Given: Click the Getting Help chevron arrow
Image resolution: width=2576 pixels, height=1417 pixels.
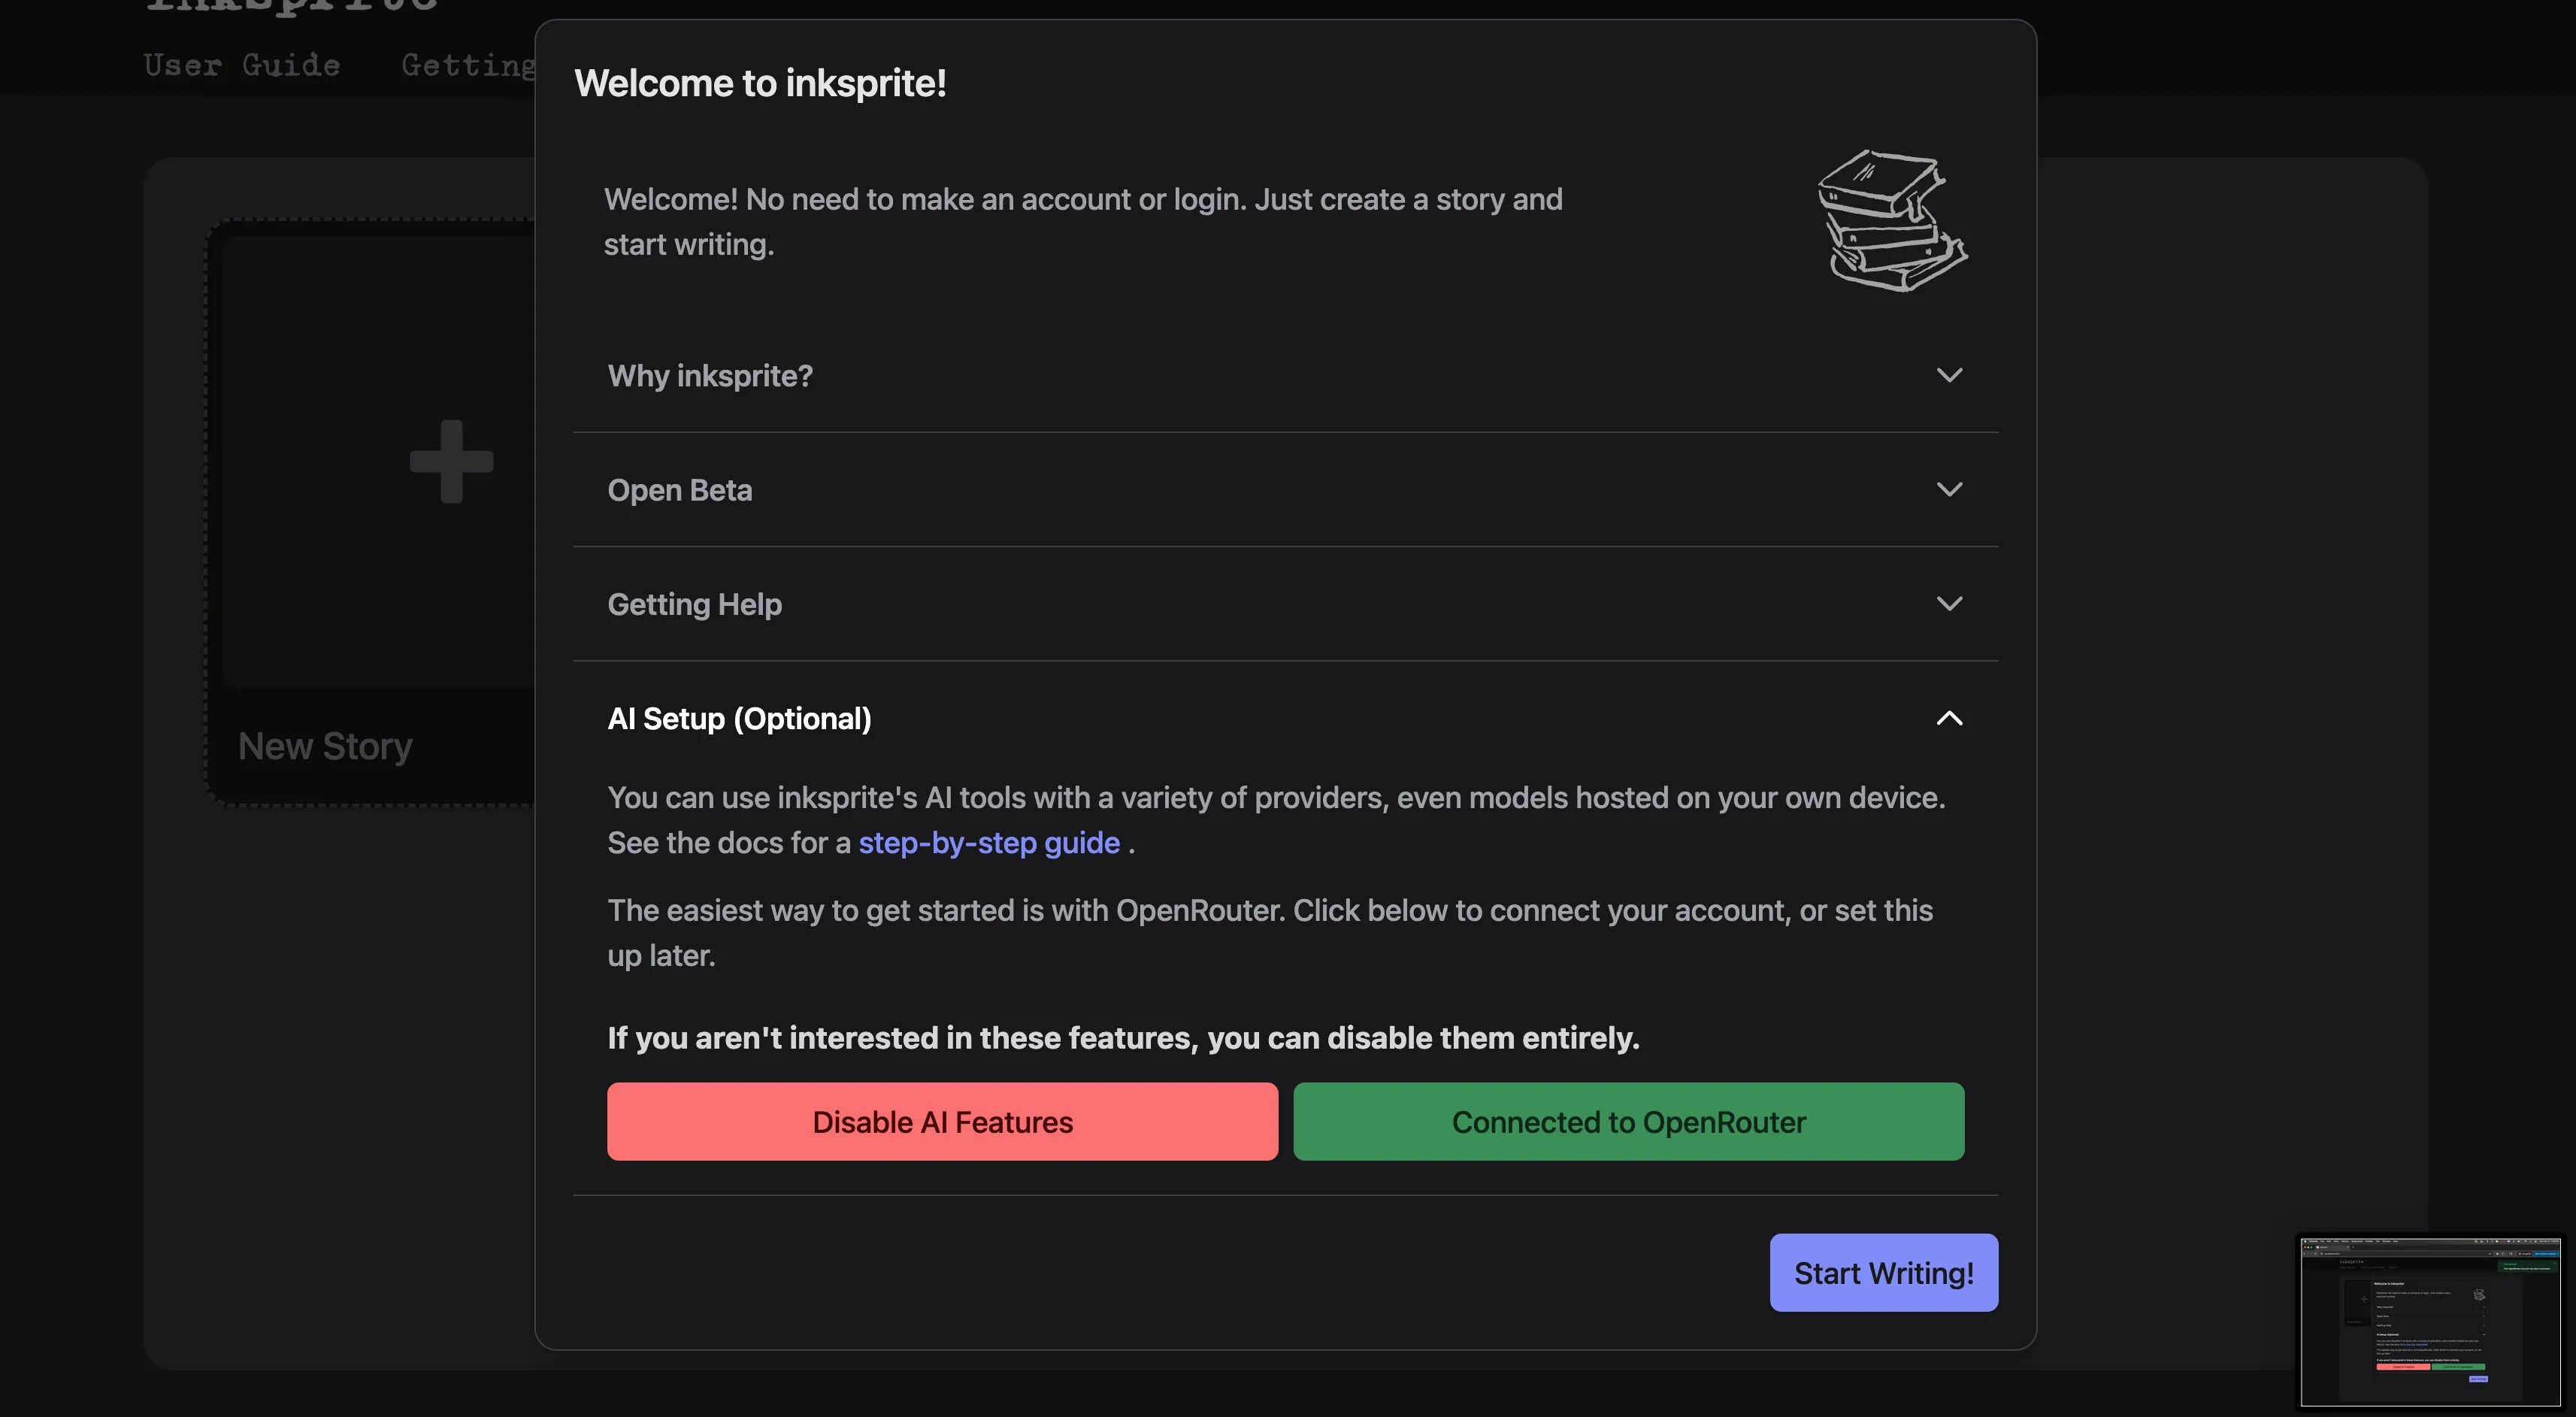Looking at the screenshot, I should point(1949,604).
